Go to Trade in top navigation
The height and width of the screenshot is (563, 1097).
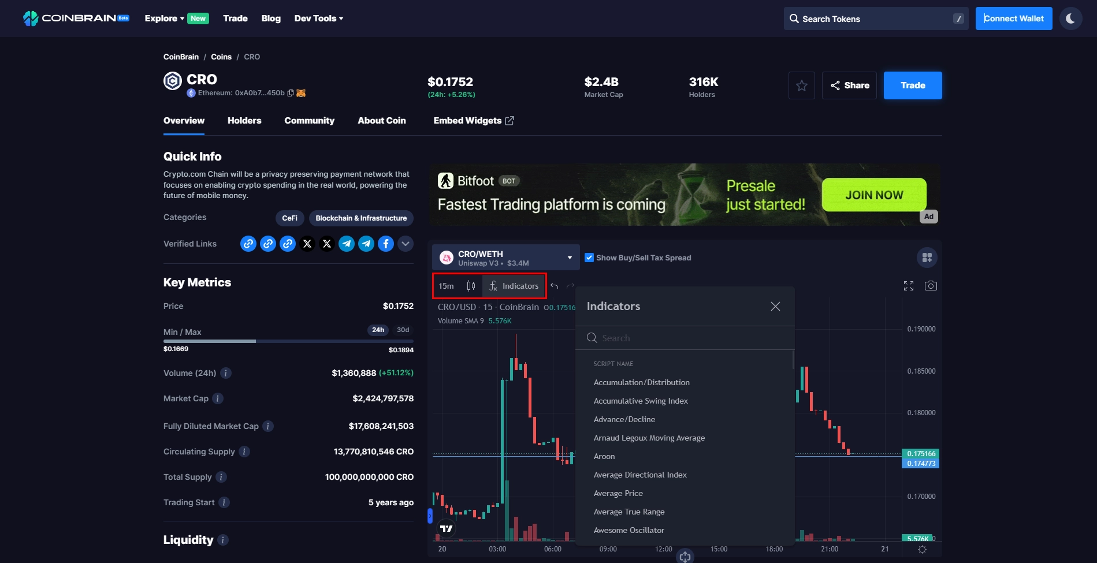click(x=236, y=18)
